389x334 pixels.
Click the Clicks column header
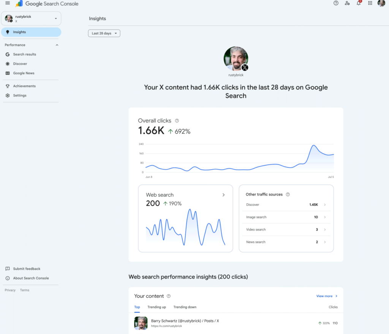click(333, 307)
